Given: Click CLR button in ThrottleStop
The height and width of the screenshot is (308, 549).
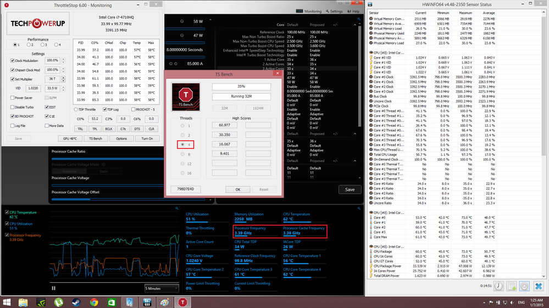Looking at the screenshot, I should pyautogui.click(x=151, y=129).
